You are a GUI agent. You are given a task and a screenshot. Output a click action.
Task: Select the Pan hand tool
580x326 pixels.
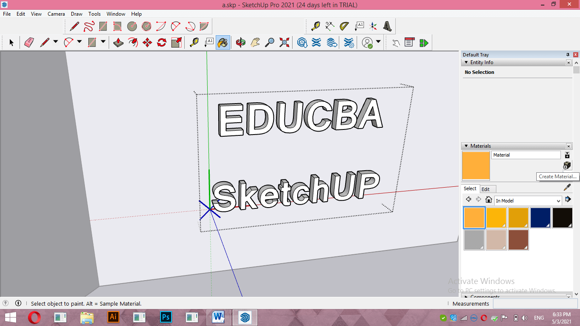[255, 42]
